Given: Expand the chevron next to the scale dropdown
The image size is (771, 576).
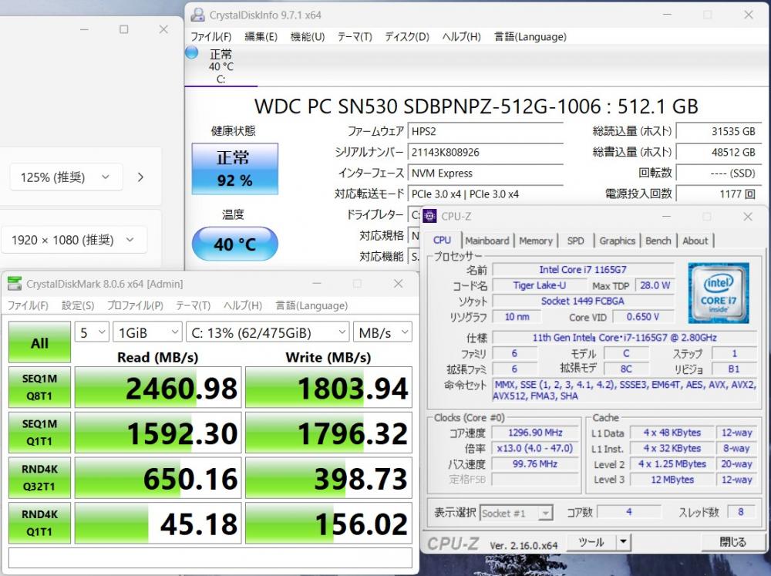Looking at the screenshot, I should point(140,177).
